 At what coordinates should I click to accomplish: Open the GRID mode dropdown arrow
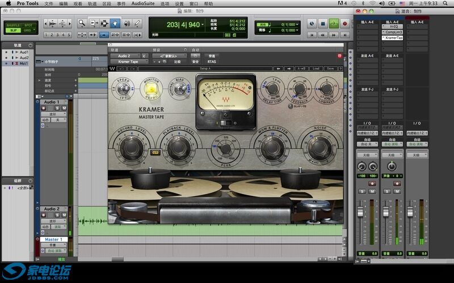35,30
